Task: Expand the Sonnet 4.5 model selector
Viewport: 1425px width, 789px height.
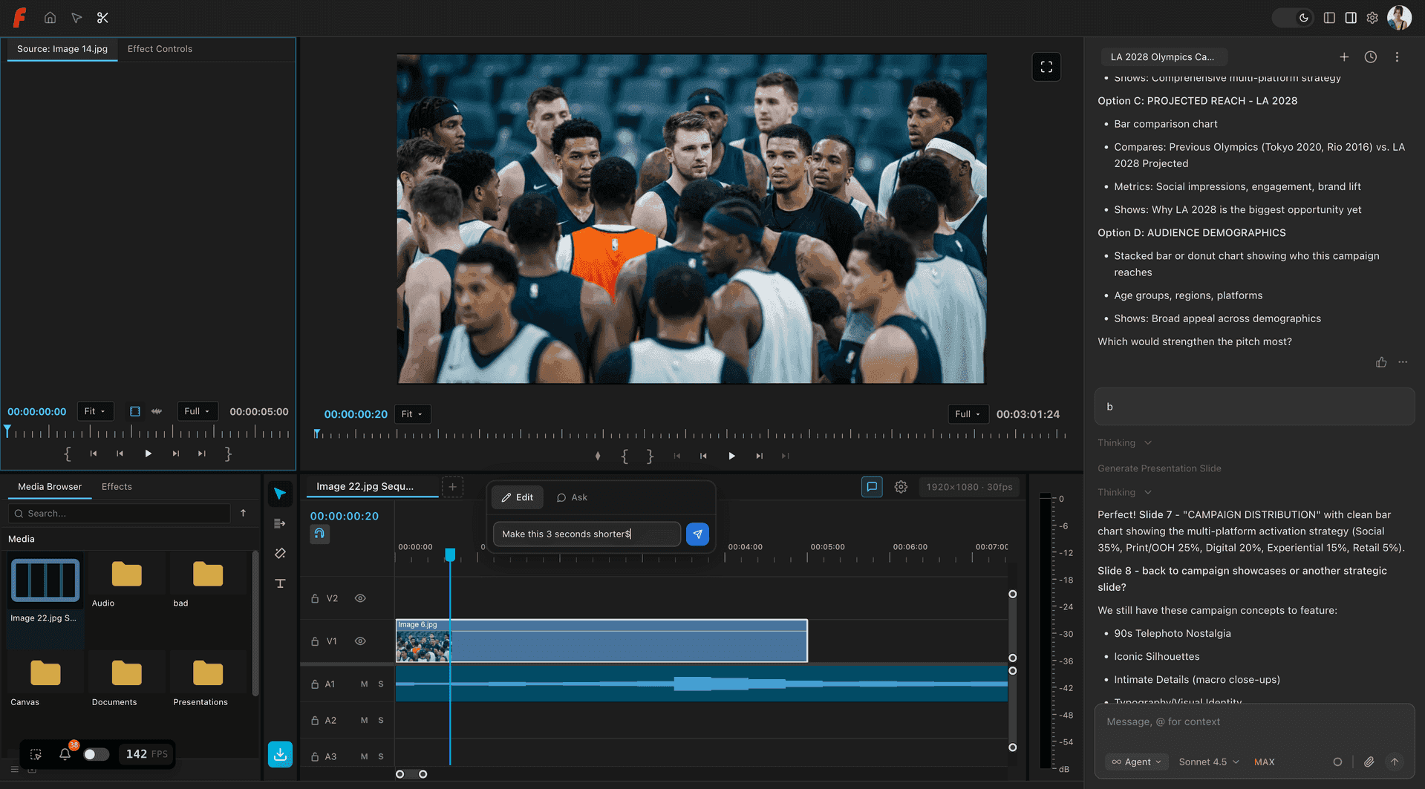Action: [1207, 762]
